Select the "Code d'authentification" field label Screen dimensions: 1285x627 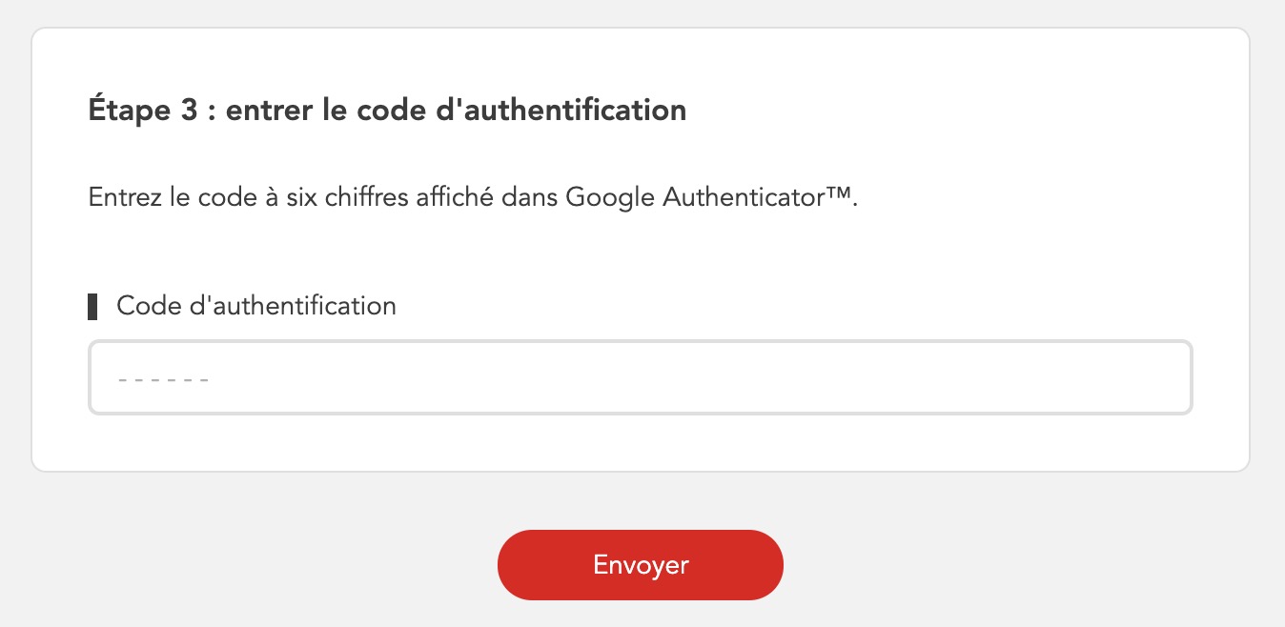[255, 306]
